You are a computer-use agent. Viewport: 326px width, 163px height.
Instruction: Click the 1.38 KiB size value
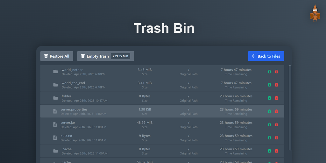pyautogui.click(x=145, y=110)
